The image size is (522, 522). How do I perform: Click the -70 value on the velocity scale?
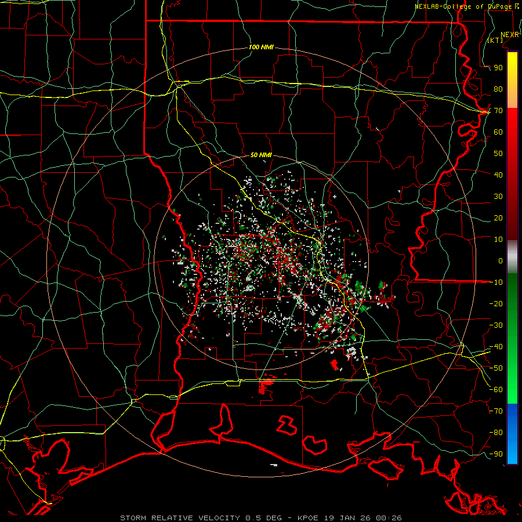[496, 411]
